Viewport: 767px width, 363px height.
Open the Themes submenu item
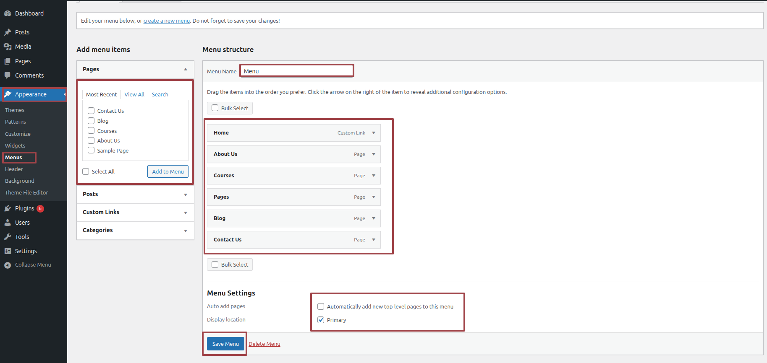point(15,110)
